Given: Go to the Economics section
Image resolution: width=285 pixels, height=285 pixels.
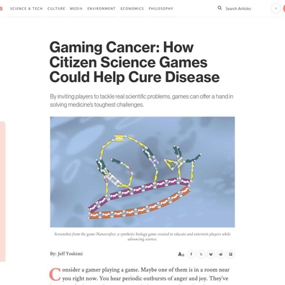Looking at the screenshot, I should point(132,9).
